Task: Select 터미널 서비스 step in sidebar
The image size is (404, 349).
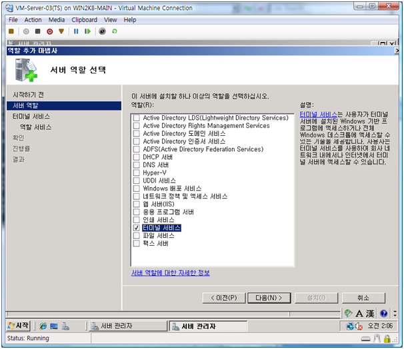Action: (x=31, y=117)
